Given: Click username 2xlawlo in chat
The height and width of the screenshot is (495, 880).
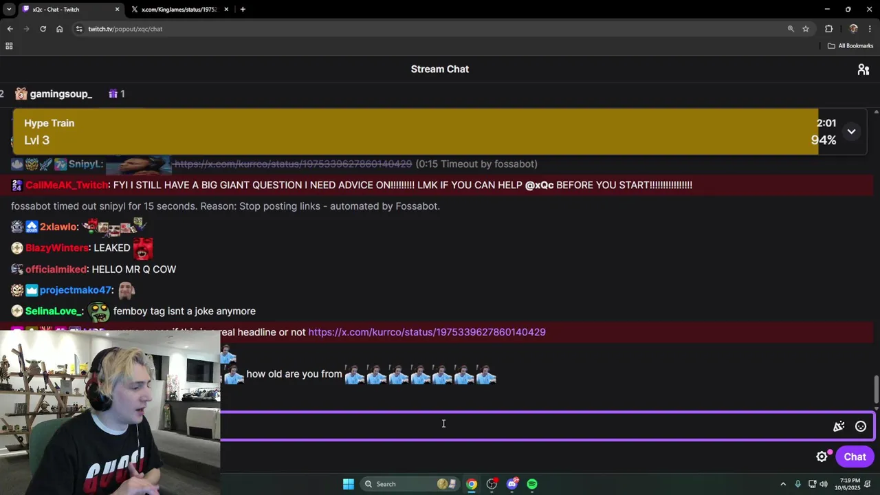Looking at the screenshot, I should tap(59, 227).
